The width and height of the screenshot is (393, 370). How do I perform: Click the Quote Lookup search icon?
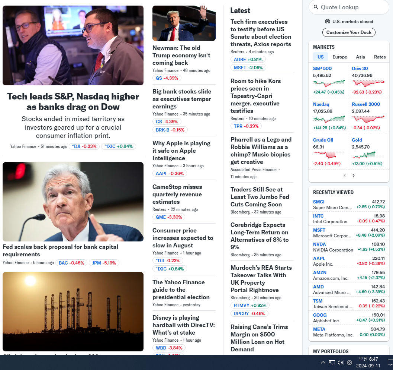(x=316, y=7)
